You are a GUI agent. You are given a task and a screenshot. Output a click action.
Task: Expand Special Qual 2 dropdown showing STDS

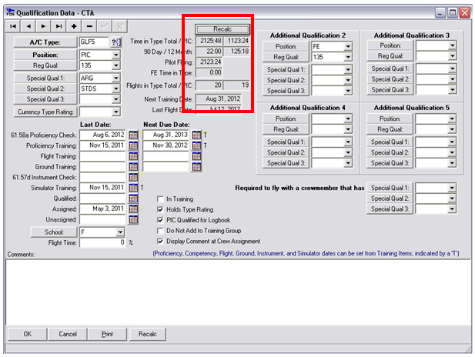coord(116,88)
